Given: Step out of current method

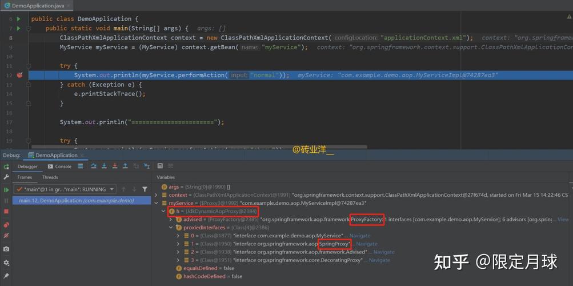Looking at the screenshot, I should (125, 166).
